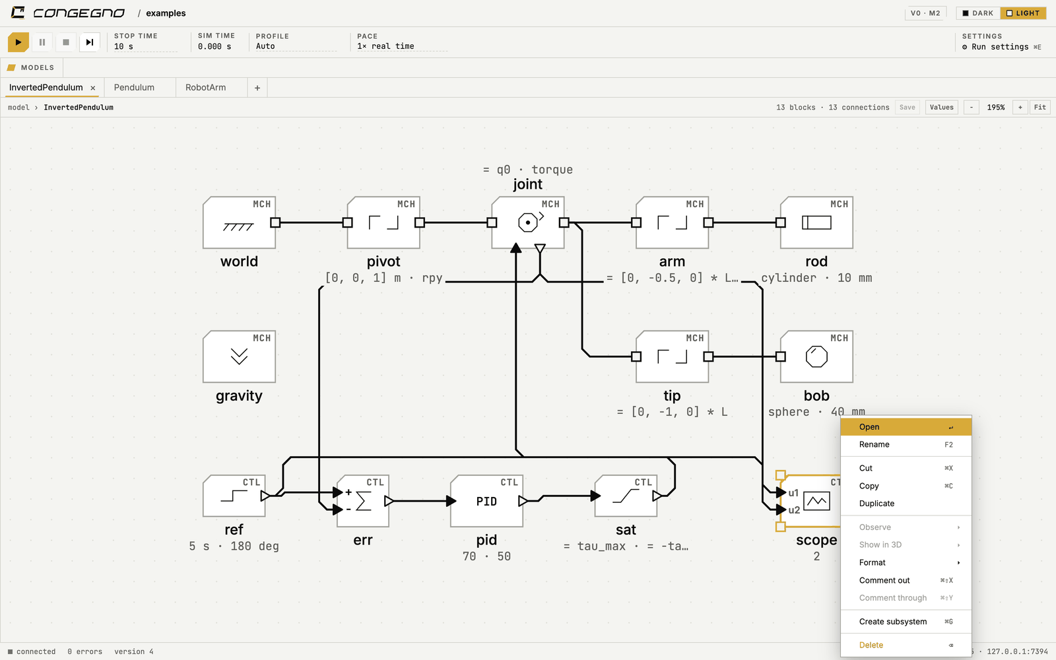Choose Comment out from the context menu
This screenshot has width=1056, height=660.
pyautogui.click(x=906, y=580)
